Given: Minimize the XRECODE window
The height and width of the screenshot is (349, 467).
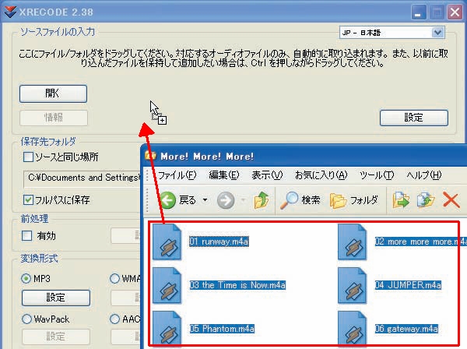Looking at the screenshot, I should pyautogui.click(x=418, y=12).
